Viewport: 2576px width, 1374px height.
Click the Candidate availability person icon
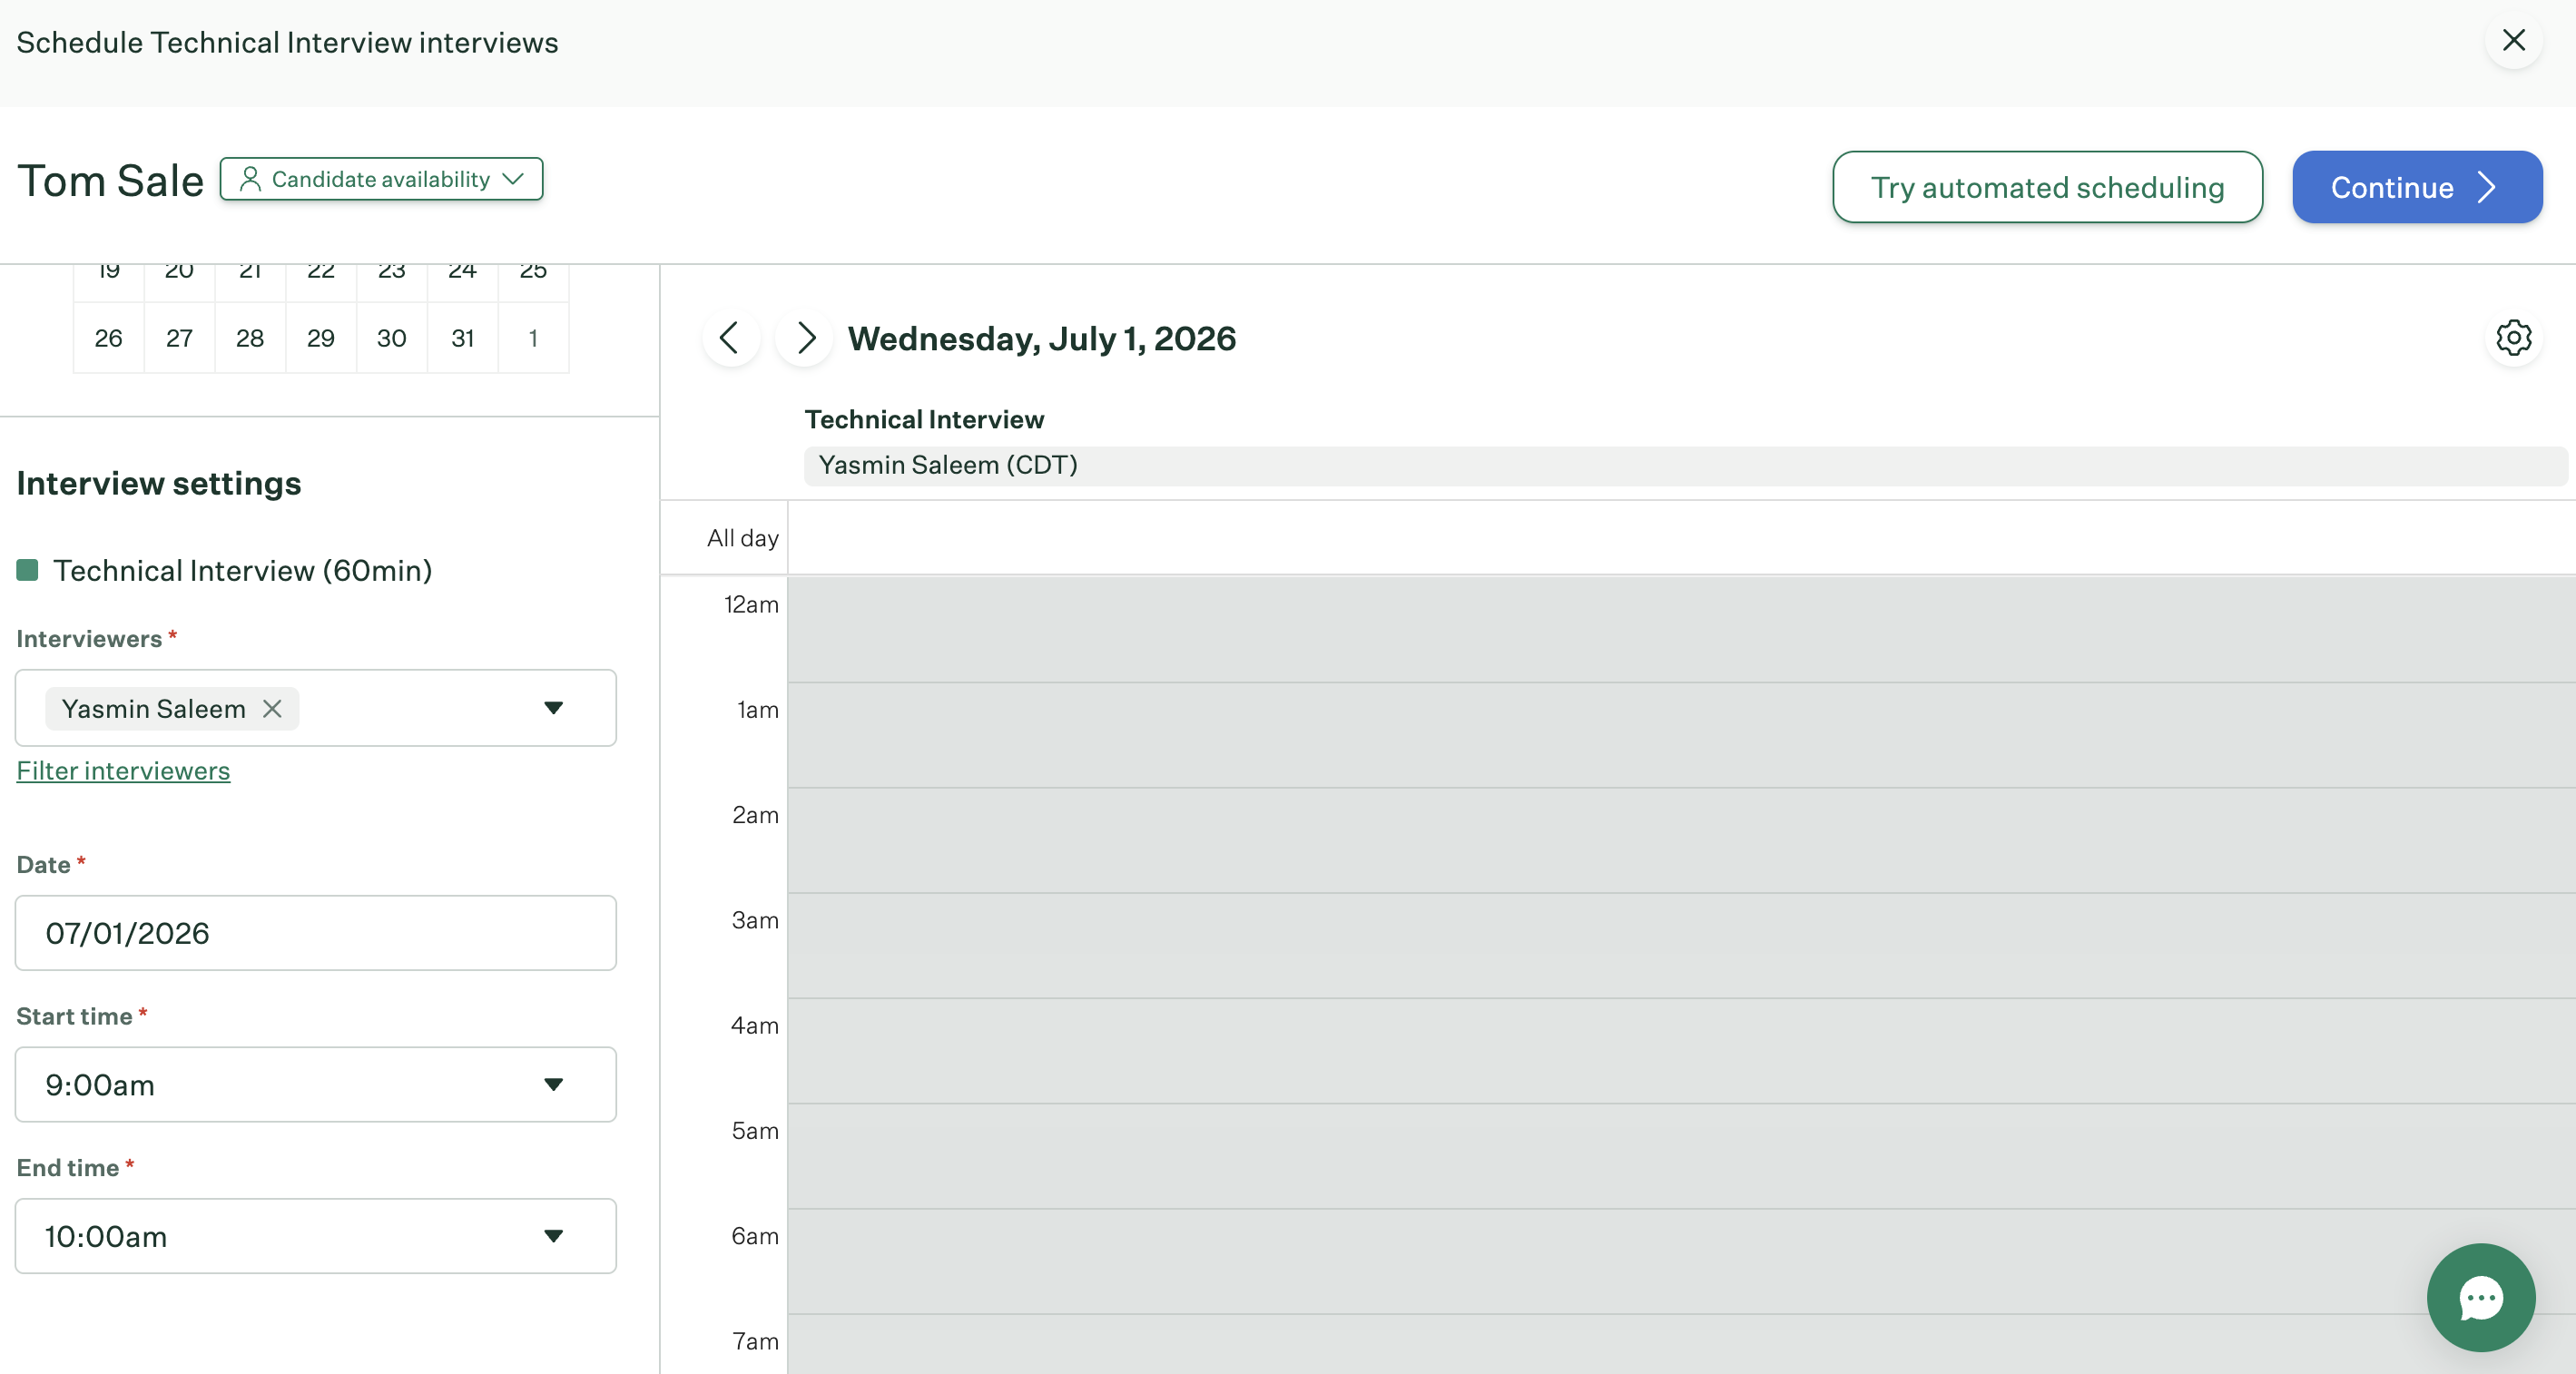tap(250, 179)
